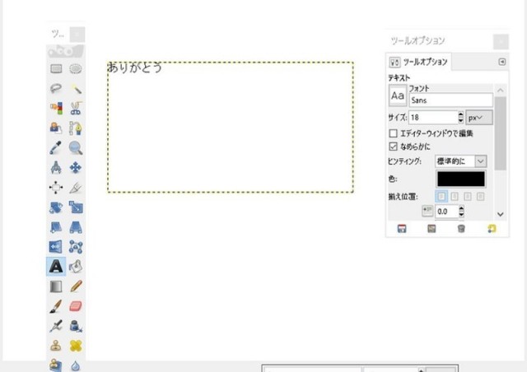
Task: Select the Ellipse Select tool
Action: tap(76, 69)
